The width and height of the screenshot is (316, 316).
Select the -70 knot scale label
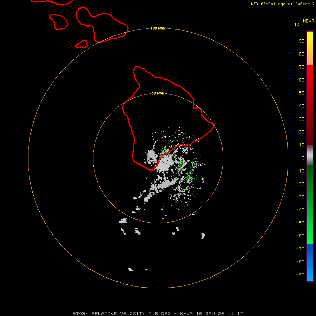pos(300,249)
